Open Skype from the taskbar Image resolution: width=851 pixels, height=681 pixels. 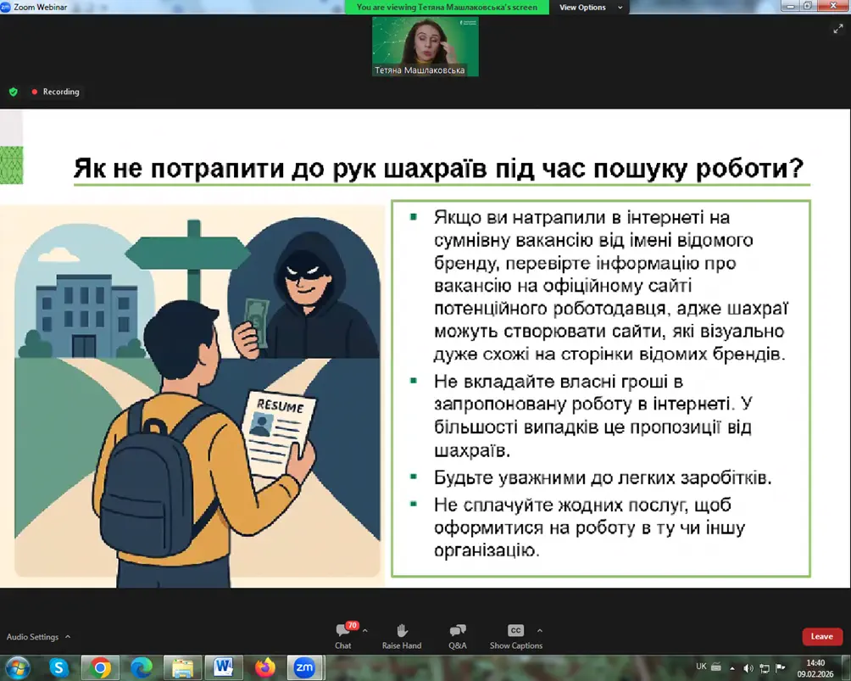pyautogui.click(x=58, y=667)
